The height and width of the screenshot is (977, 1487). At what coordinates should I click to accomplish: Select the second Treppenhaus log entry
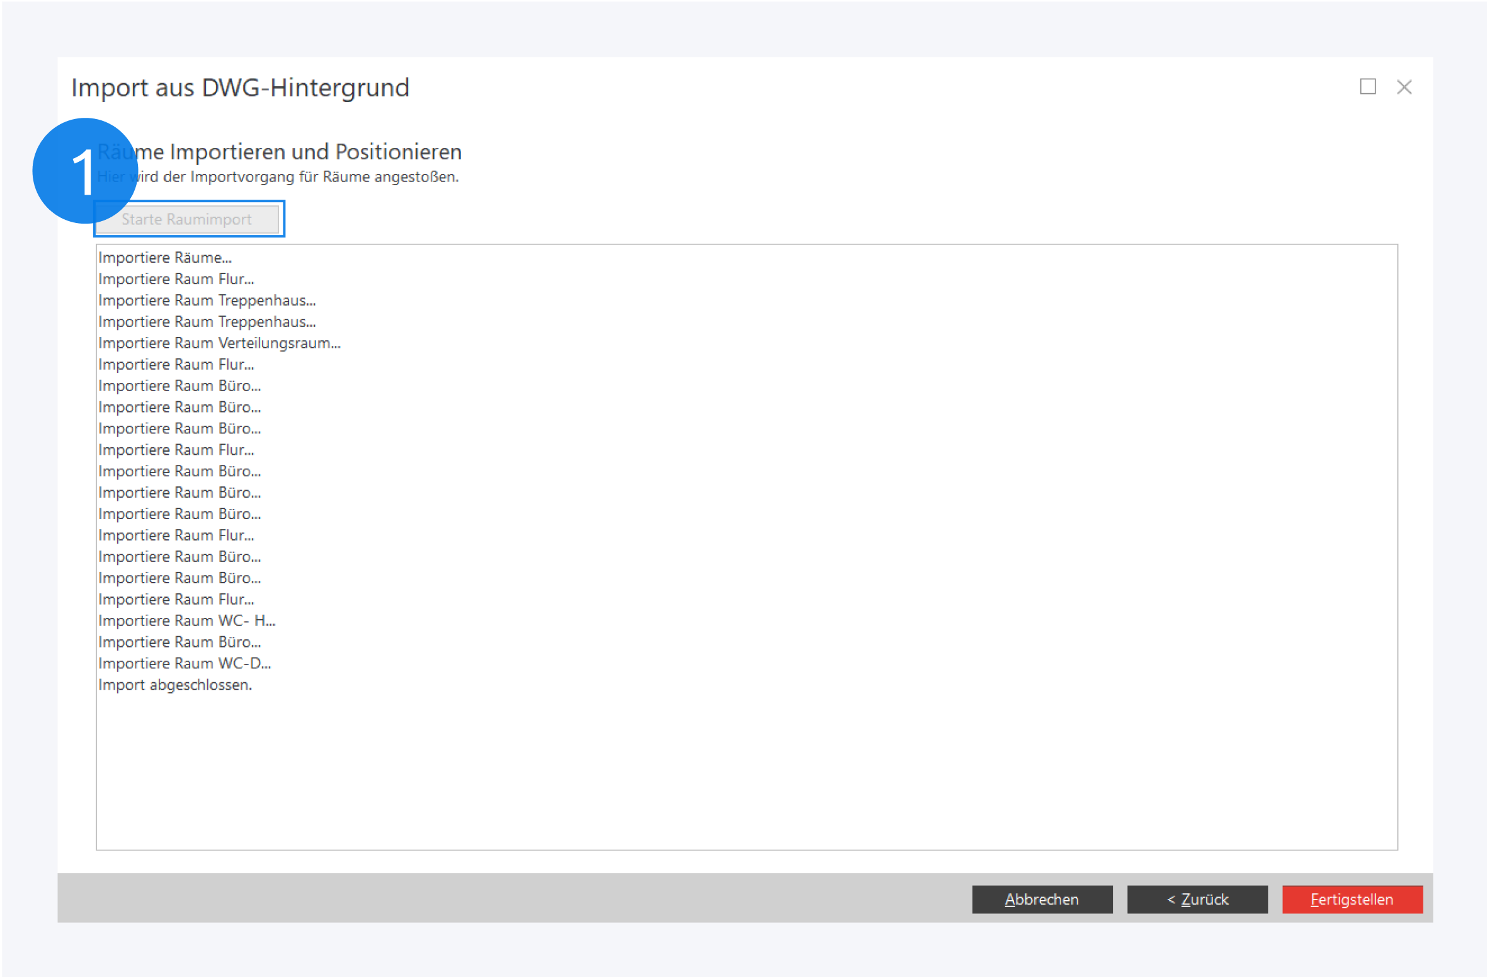tap(207, 322)
